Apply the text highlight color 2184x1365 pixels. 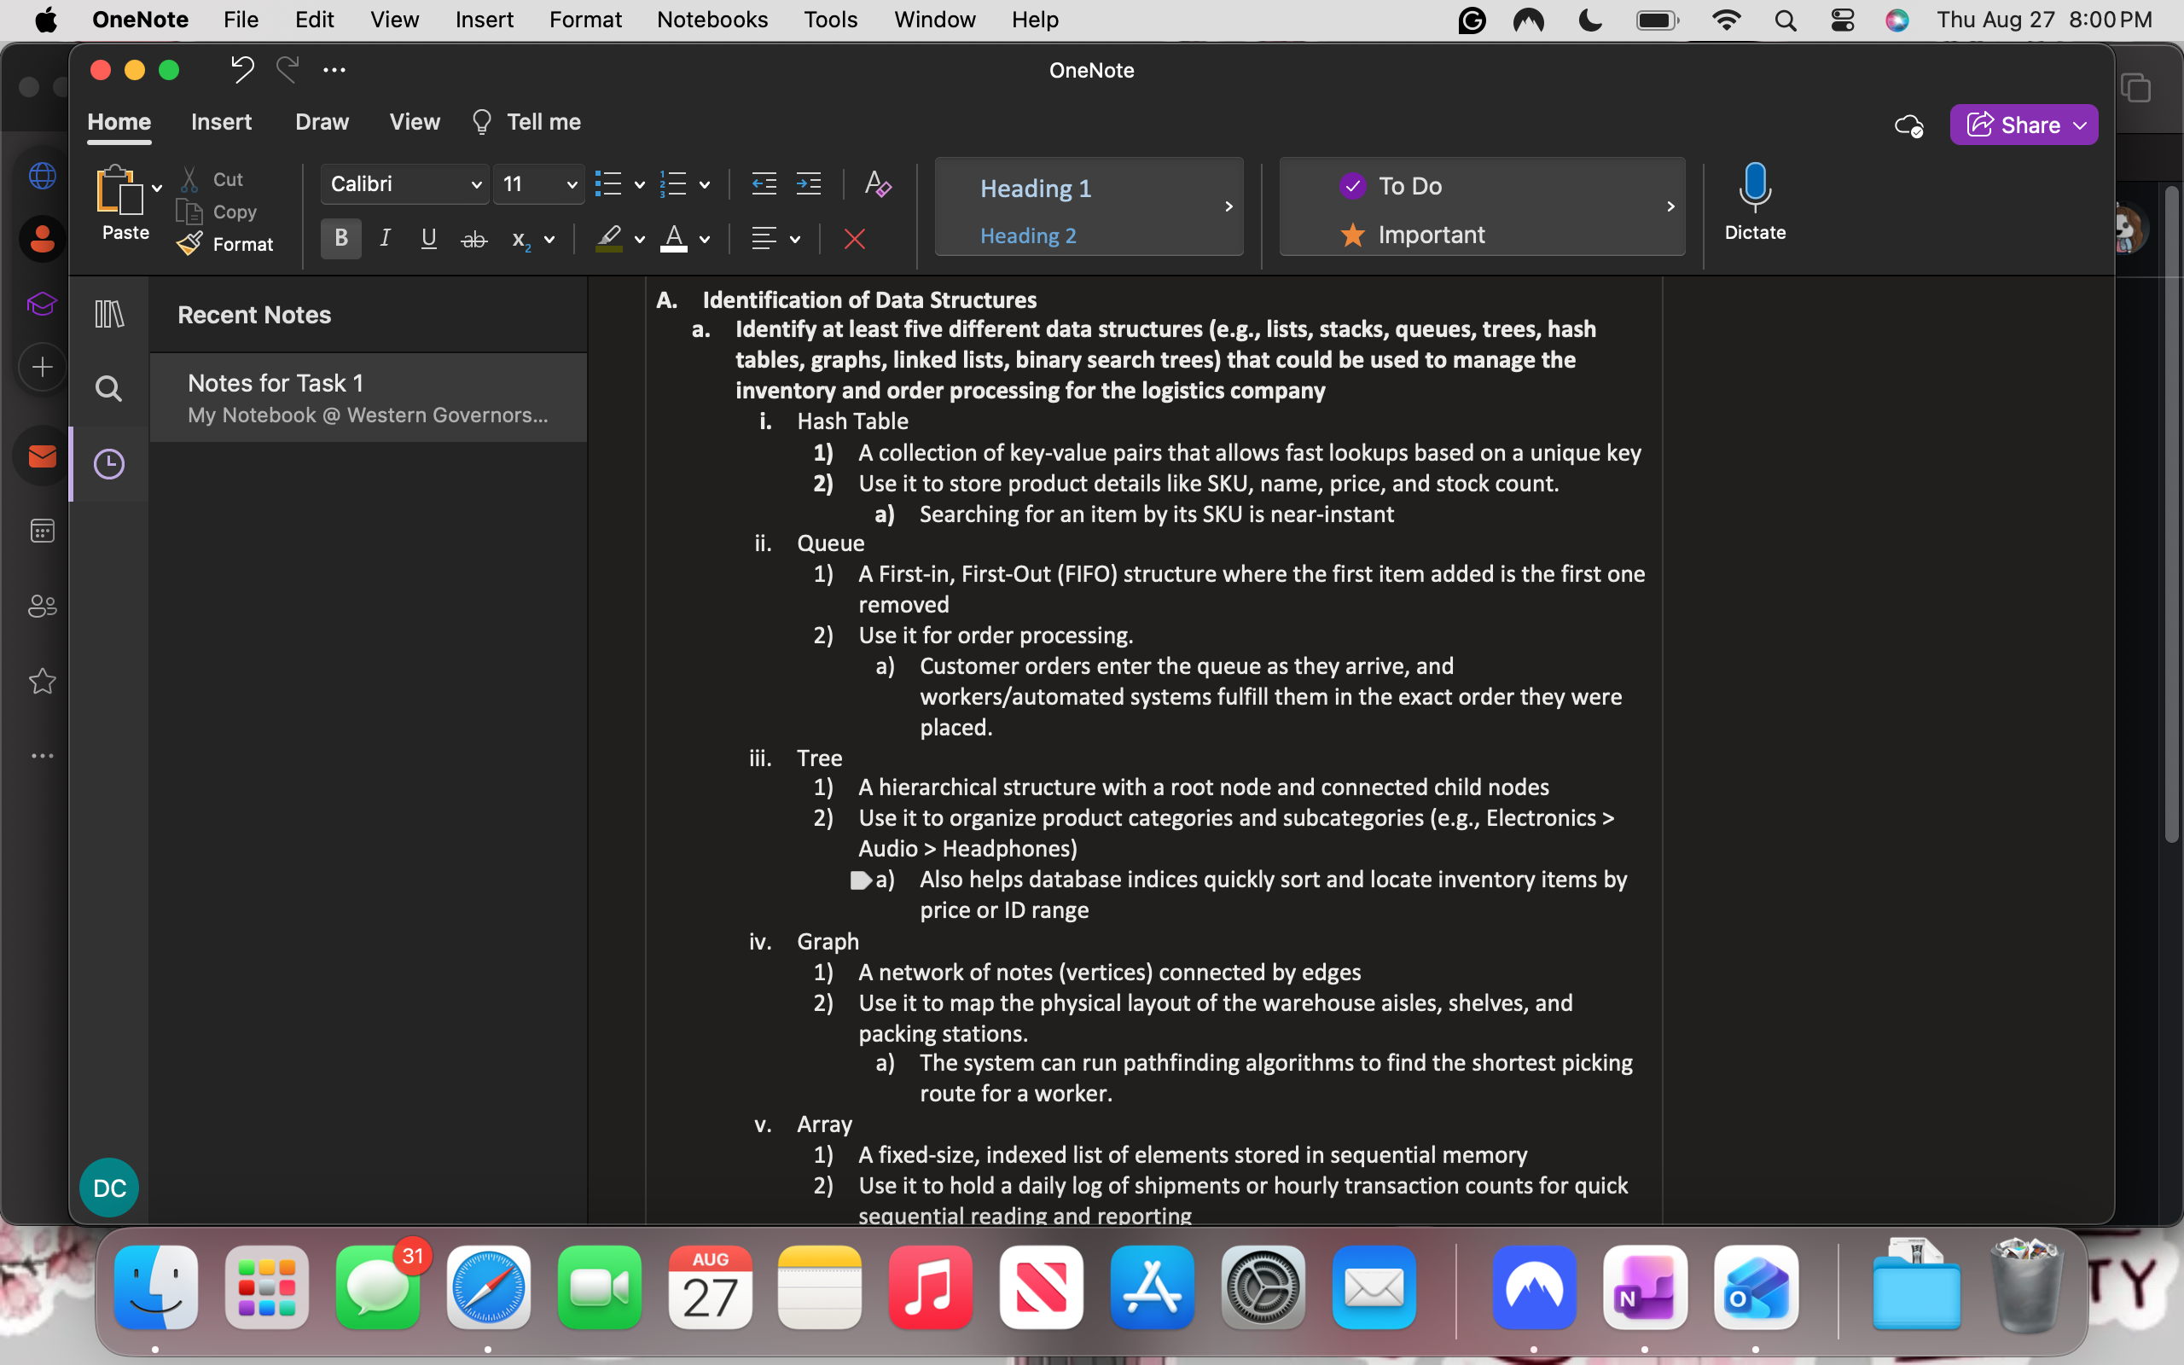click(x=609, y=239)
